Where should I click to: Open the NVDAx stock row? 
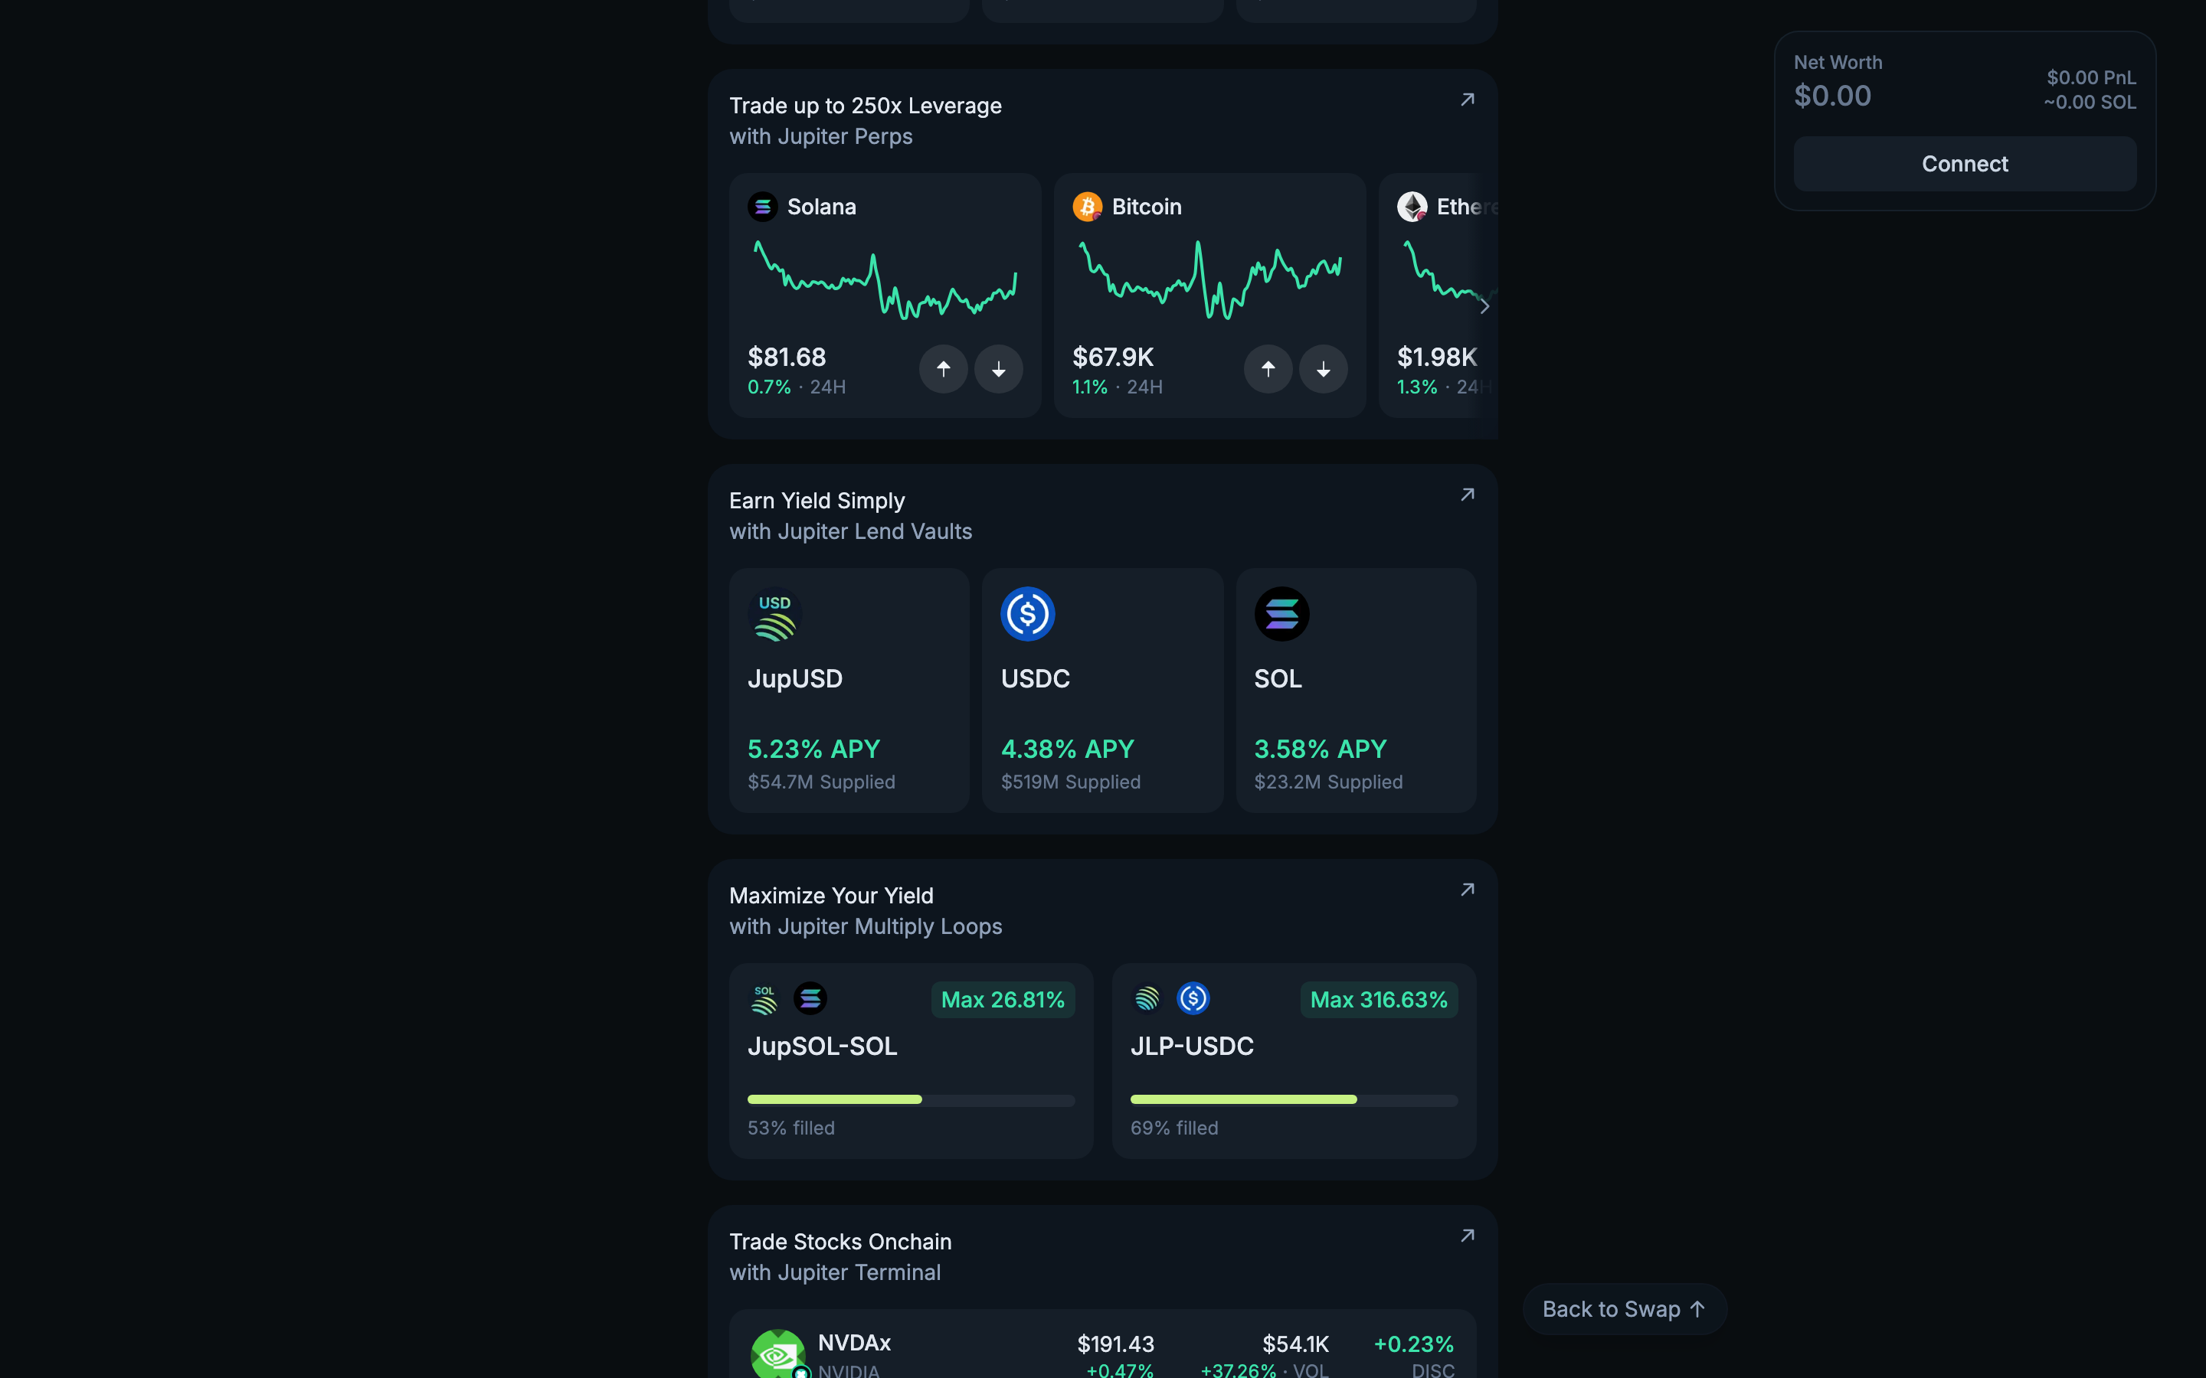[x=1101, y=1353]
